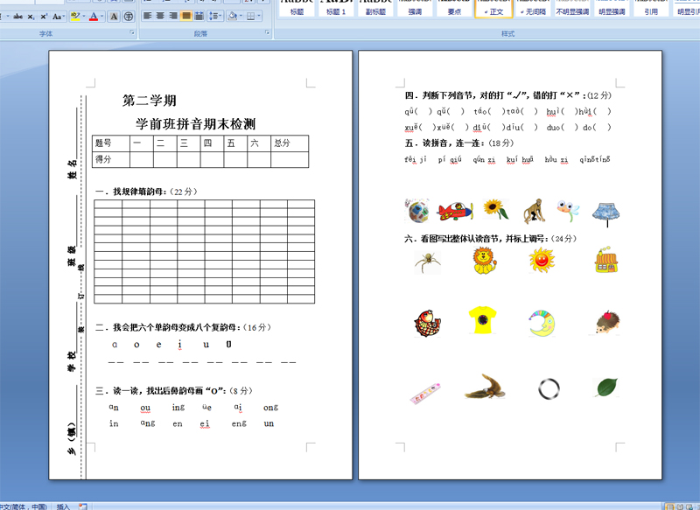Image resolution: width=700 pixels, height=510 pixels.
Task: Select the yellow T-shirt picture
Action: (x=483, y=320)
